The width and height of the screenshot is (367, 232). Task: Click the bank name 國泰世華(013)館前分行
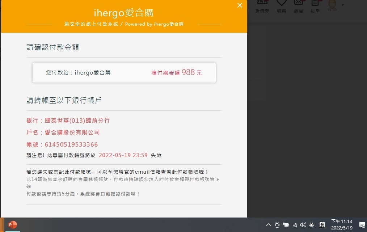coord(77,121)
